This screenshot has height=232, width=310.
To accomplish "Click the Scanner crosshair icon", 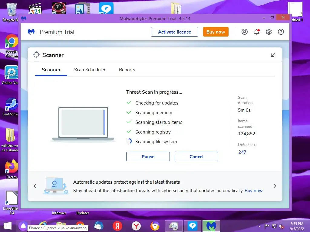I will tap(36, 55).
